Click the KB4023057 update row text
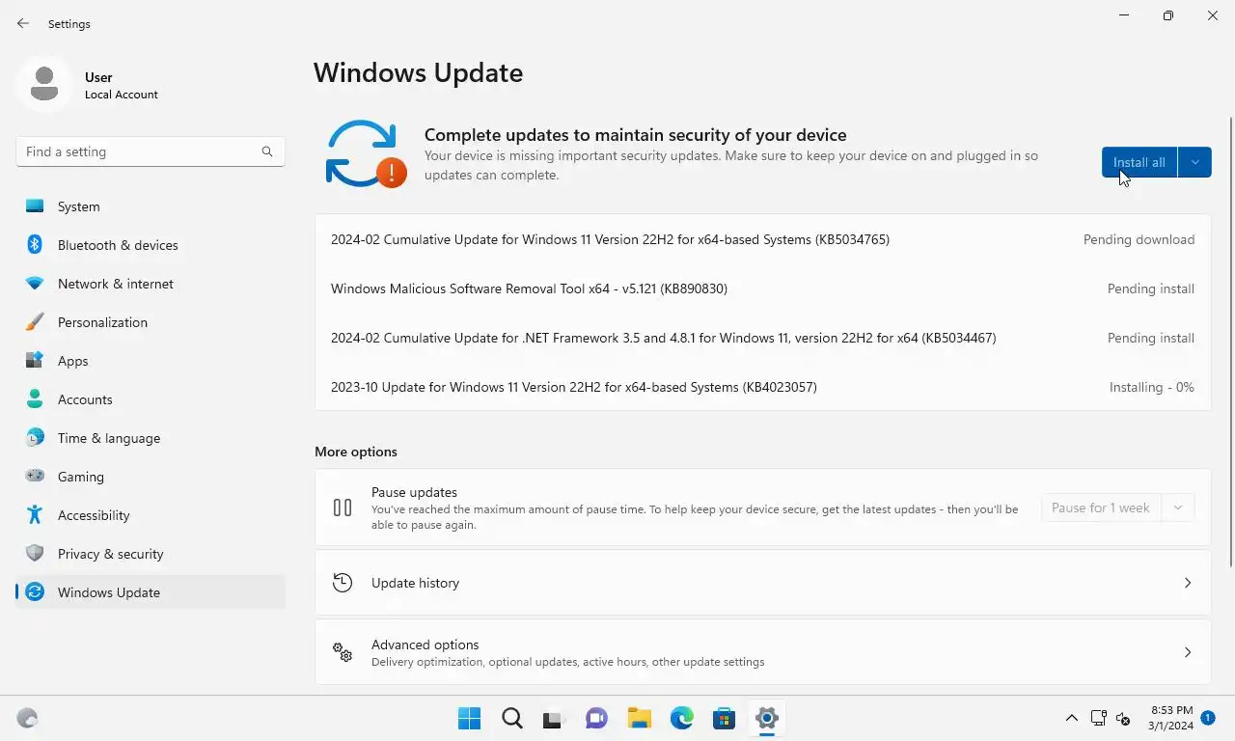This screenshot has height=741, width=1235. 573,387
